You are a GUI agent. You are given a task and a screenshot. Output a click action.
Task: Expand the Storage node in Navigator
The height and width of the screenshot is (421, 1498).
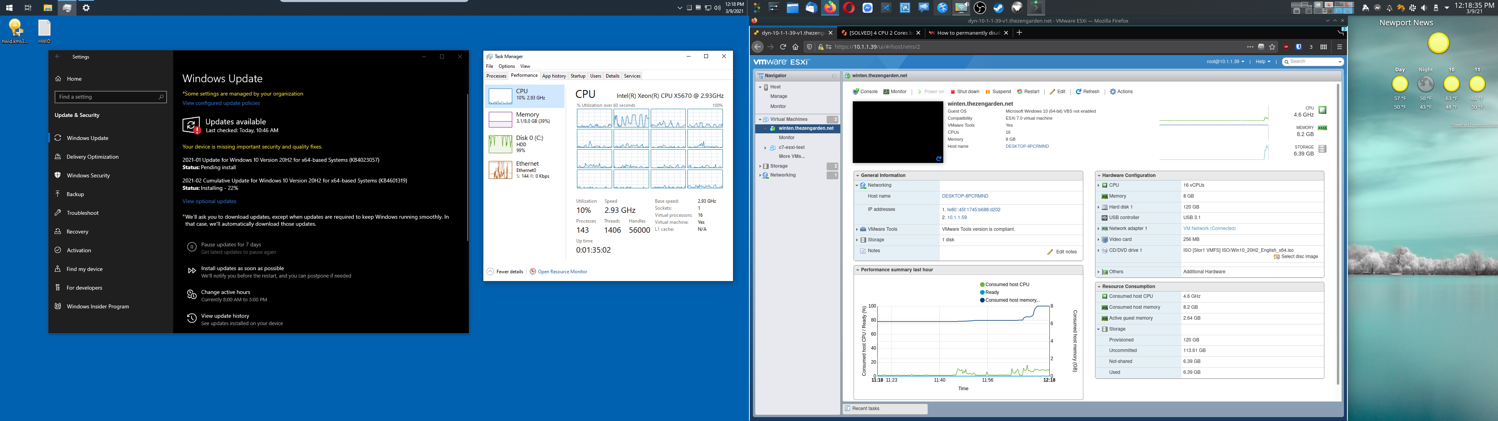pyautogui.click(x=760, y=166)
